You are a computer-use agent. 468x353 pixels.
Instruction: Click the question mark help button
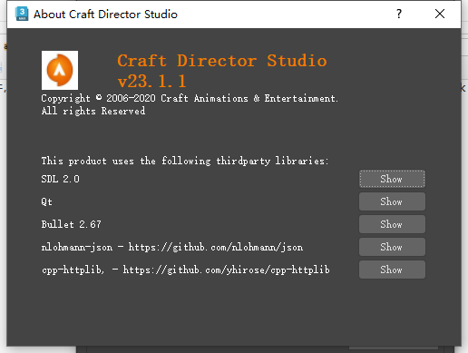399,14
